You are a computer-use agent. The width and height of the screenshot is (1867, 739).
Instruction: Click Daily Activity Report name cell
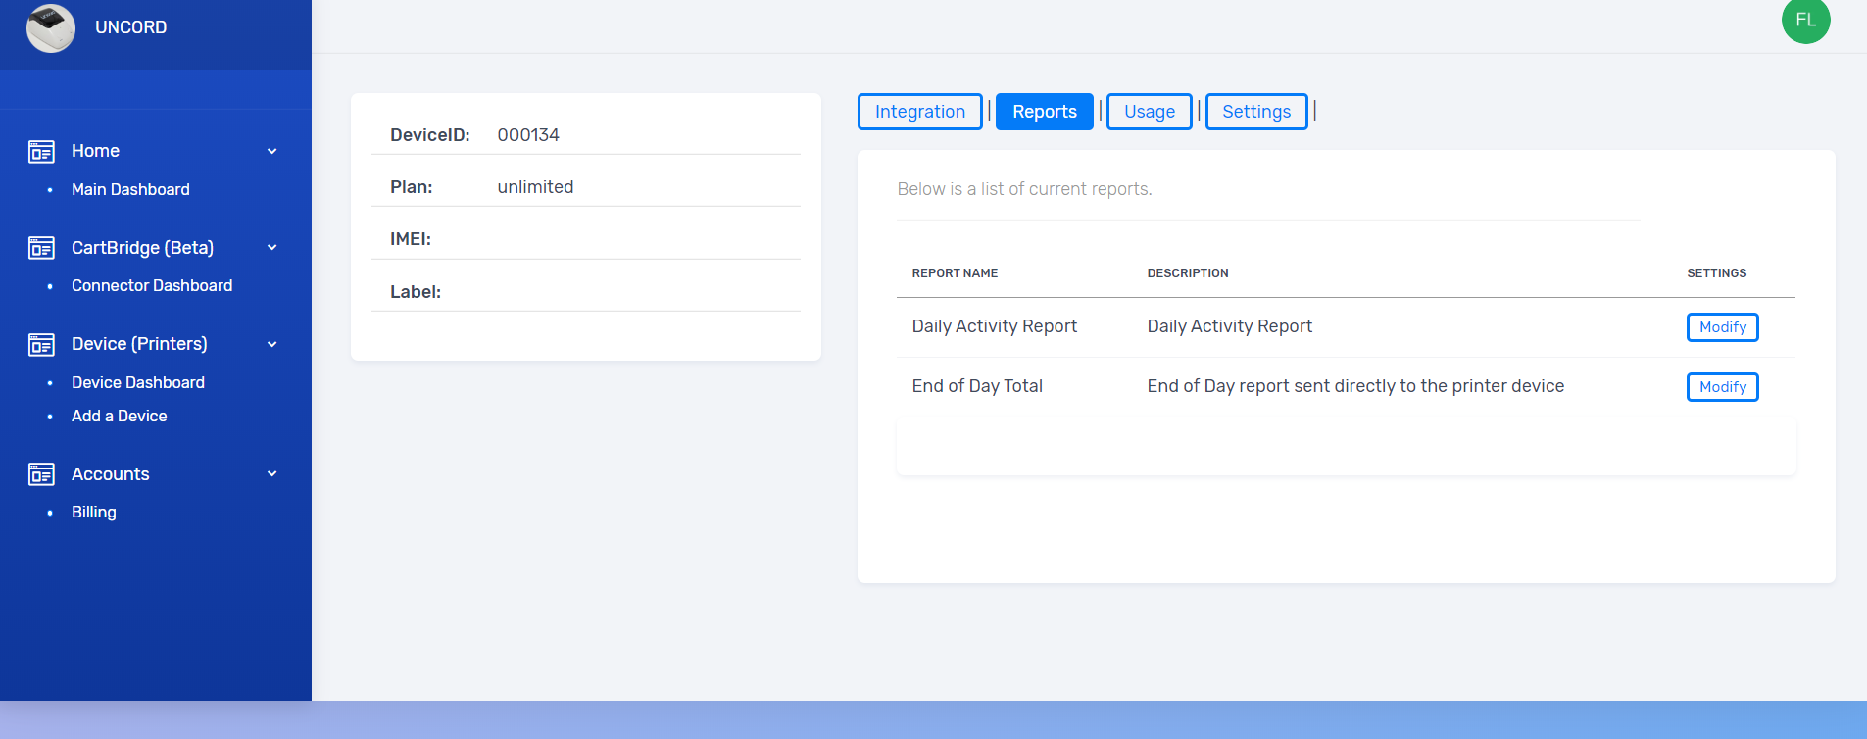[x=995, y=326]
